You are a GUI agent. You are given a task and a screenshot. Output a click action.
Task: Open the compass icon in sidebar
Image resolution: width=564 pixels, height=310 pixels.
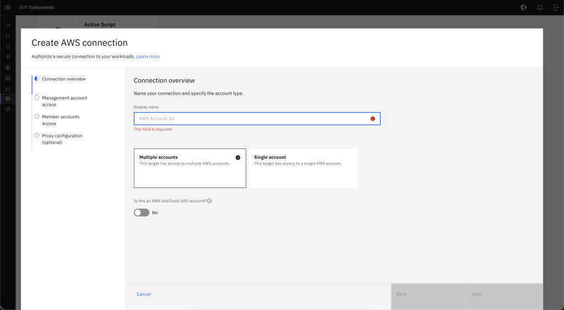(8, 109)
